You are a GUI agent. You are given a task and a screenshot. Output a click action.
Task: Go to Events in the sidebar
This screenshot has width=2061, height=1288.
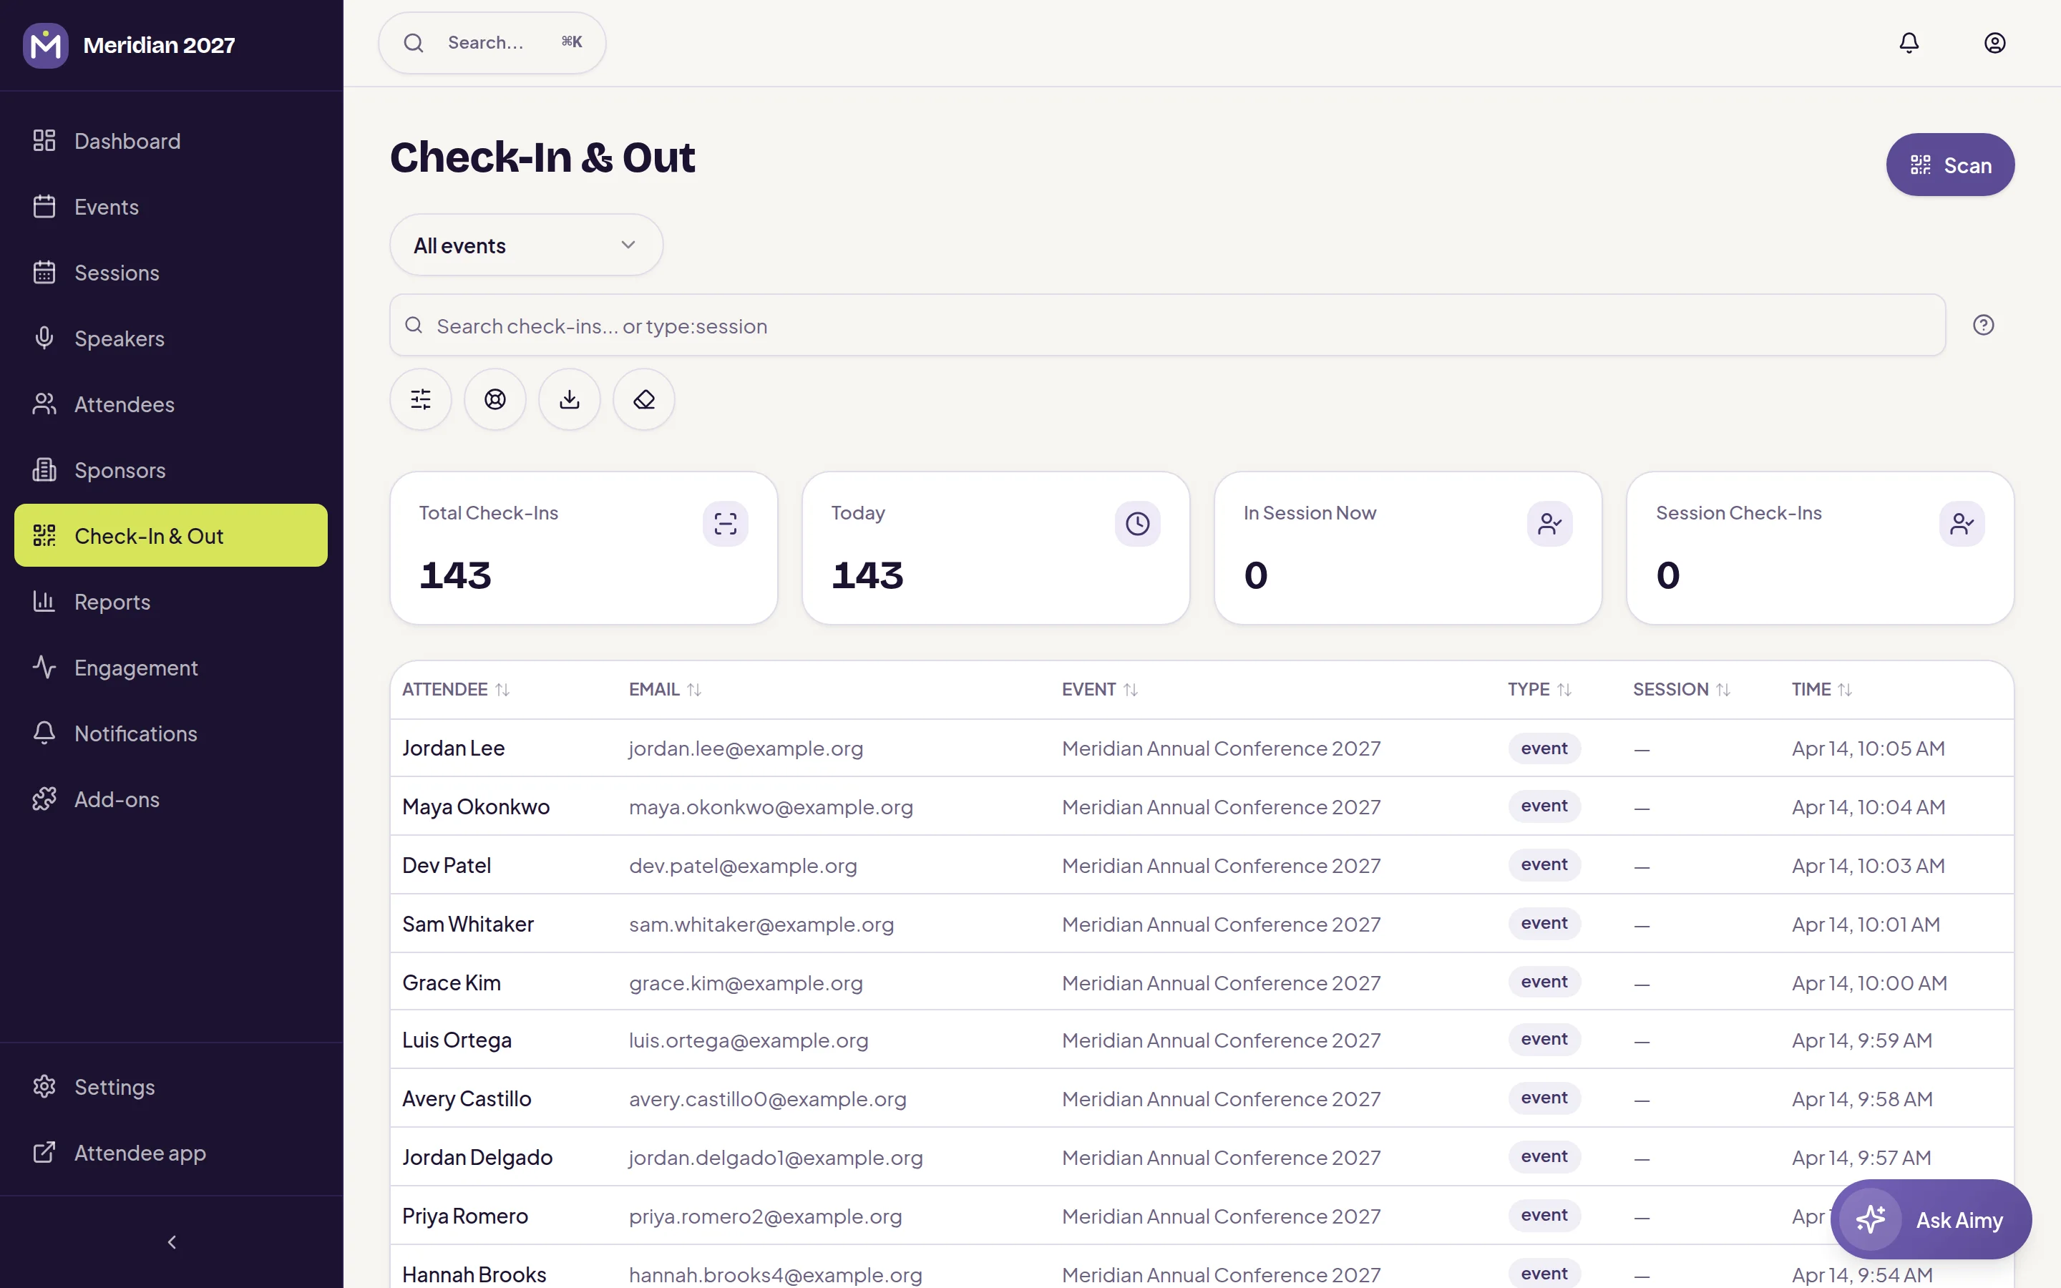171,206
